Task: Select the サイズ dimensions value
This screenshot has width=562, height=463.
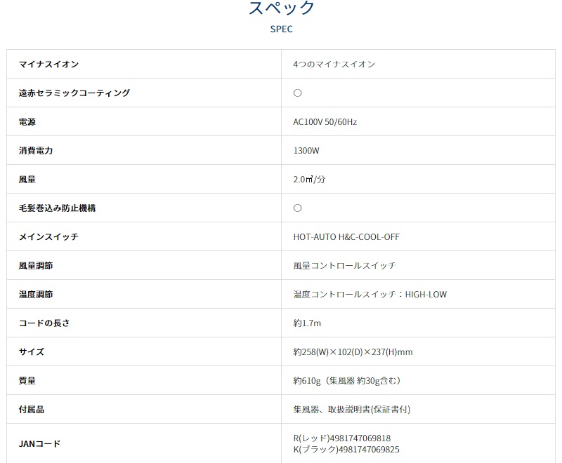Action: click(x=353, y=351)
